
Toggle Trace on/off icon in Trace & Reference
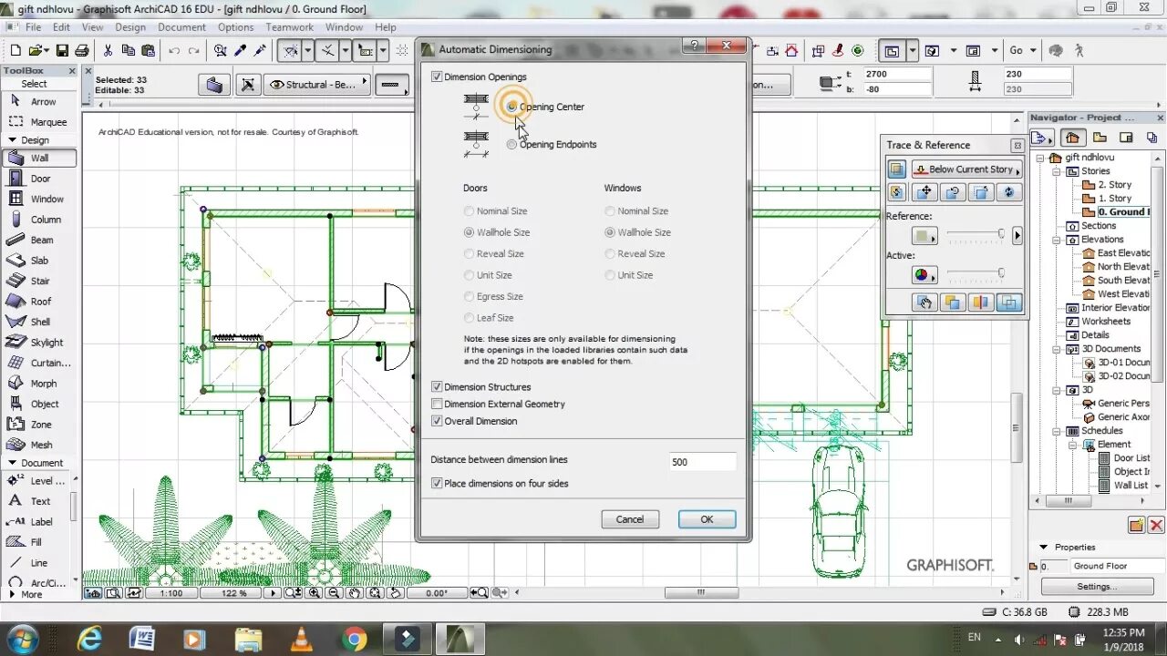tap(897, 169)
